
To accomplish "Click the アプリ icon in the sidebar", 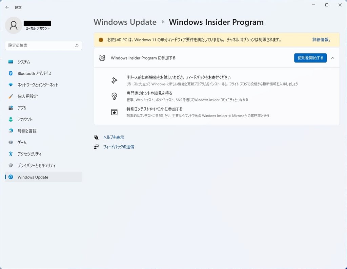I will (x=11, y=108).
